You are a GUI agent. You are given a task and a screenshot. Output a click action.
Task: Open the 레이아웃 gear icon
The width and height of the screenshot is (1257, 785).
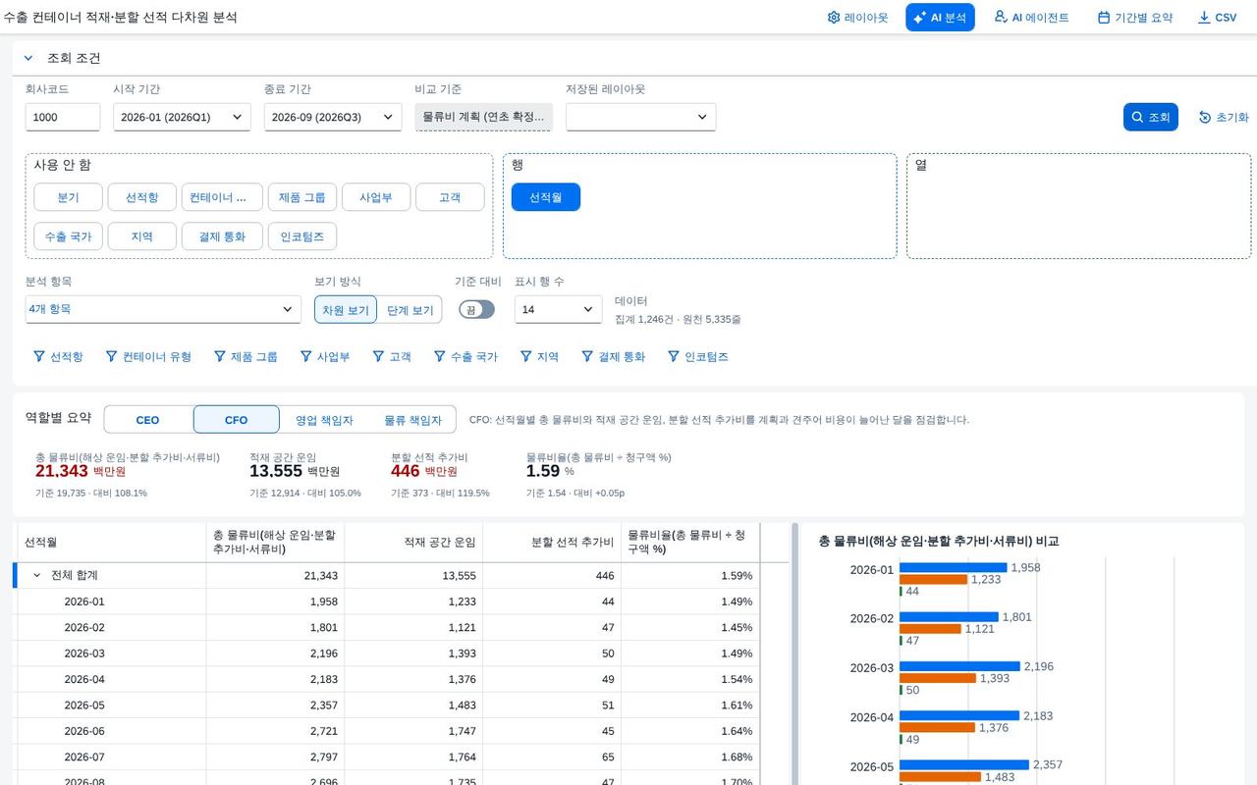pos(834,18)
